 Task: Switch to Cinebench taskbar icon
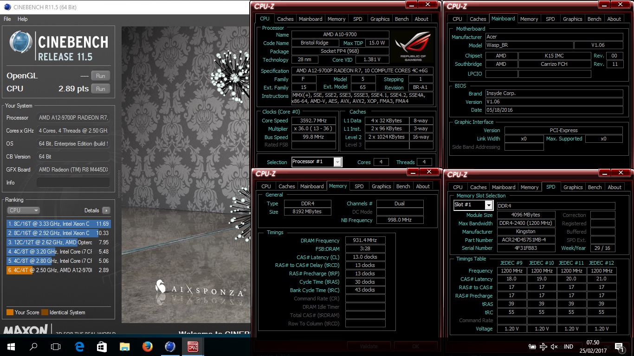click(170, 346)
